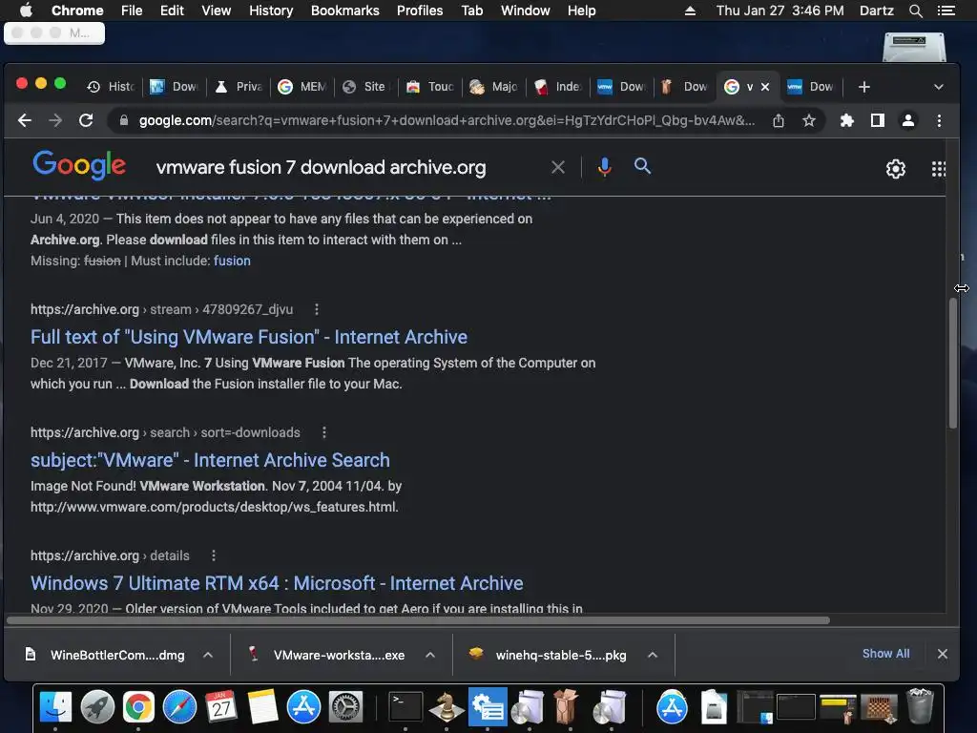Click the 'Must include: fusion' link
Image resolution: width=977 pixels, height=733 pixels.
click(x=232, y=261)
